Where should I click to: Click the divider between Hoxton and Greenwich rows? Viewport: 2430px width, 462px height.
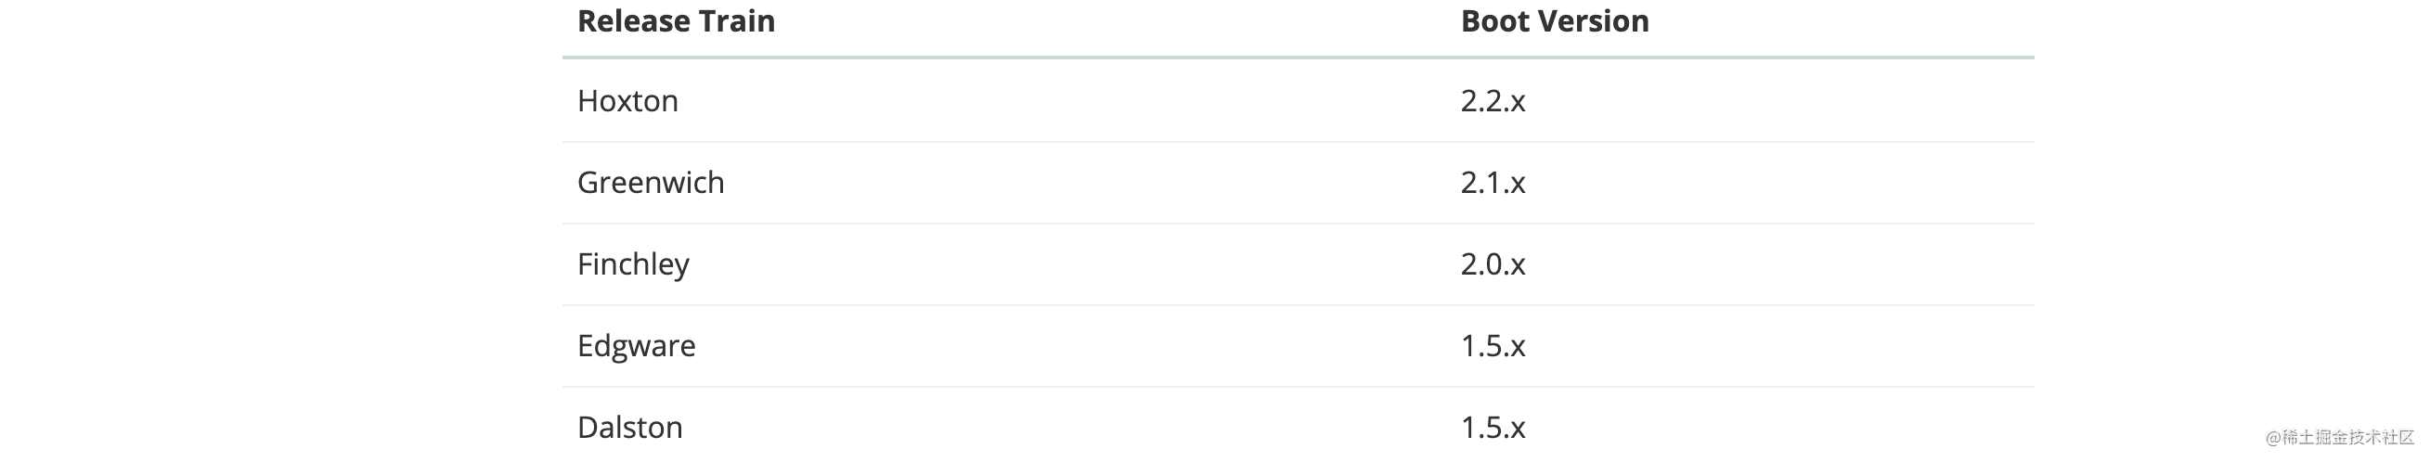(x=1298, y=142)
